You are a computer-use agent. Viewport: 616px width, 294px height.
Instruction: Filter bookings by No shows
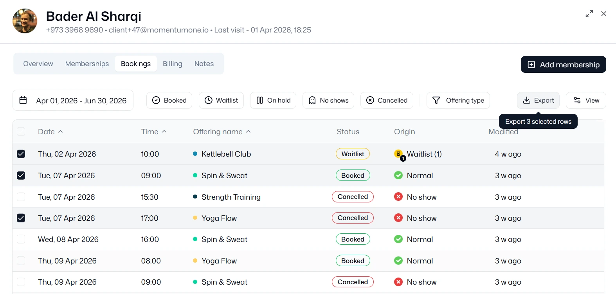point(328,100)
